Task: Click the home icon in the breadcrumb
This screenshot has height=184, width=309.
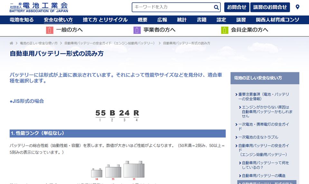Action: (12, 43)
